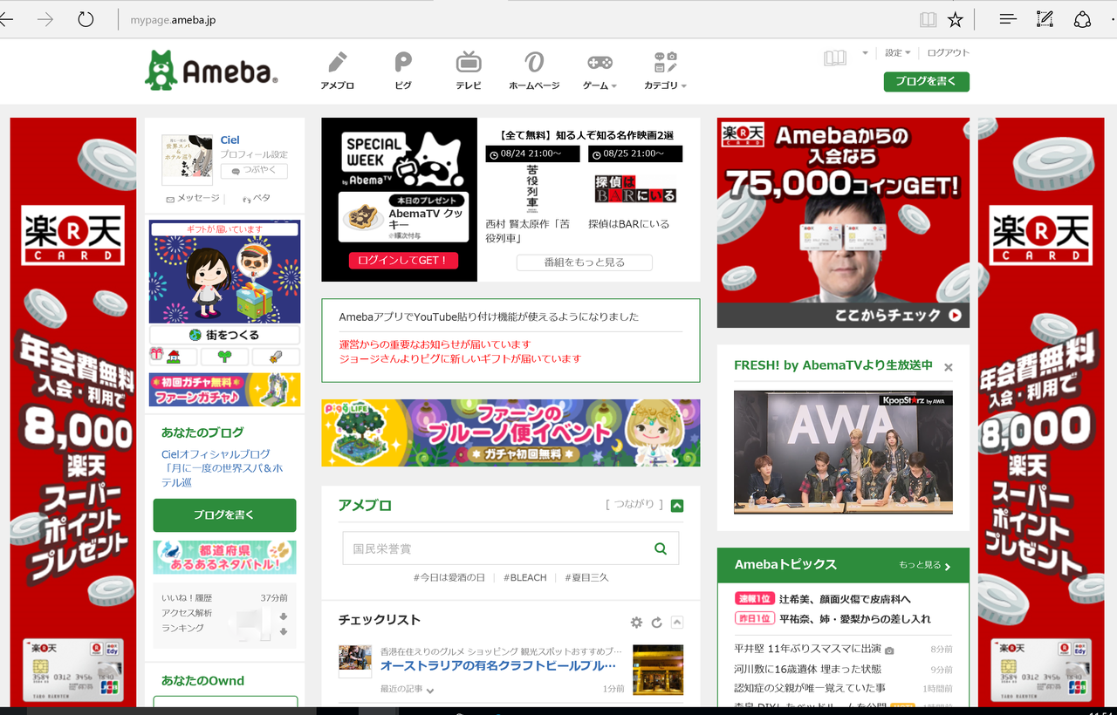
Task: Open the ファーンのブルーノ便イベント banner
Action: pyautogui.click(x=511, y=433)
